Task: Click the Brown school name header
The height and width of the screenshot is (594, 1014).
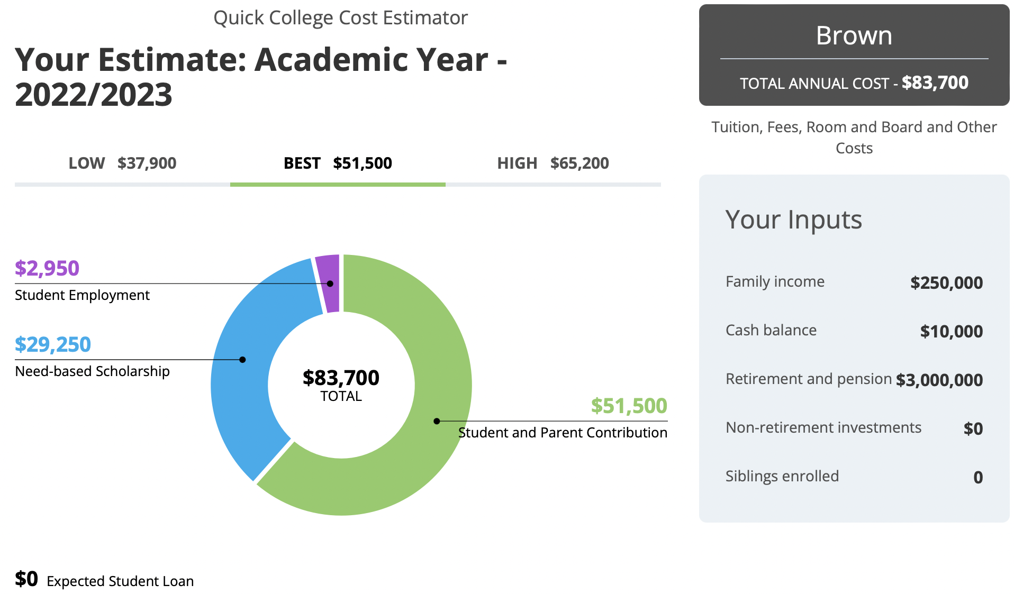Action: tap(854, 36)
